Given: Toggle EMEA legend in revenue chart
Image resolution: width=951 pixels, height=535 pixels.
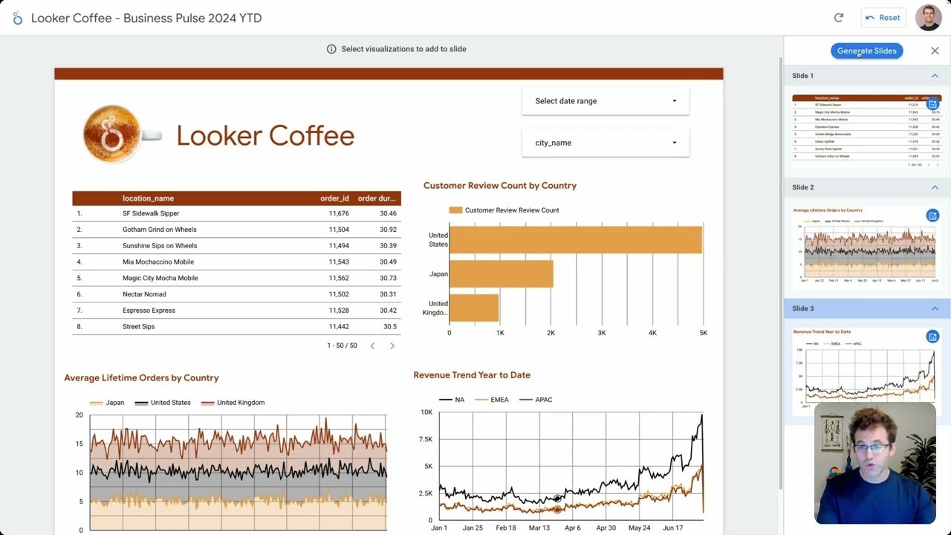Looking at the screenshot, I should point(492,400).
